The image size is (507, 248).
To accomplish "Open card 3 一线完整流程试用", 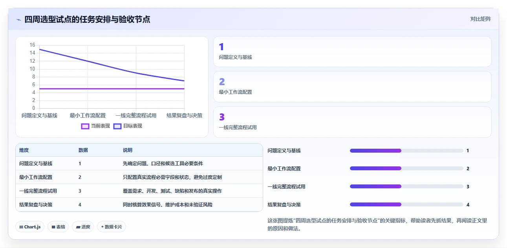I will click(x=352, y=122).
